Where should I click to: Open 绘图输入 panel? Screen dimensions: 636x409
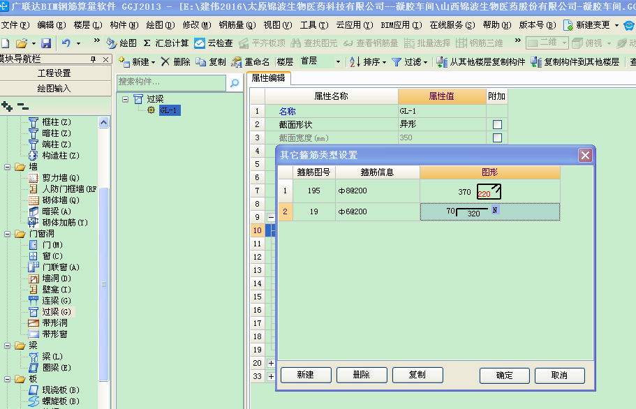[x=54, y=89]
